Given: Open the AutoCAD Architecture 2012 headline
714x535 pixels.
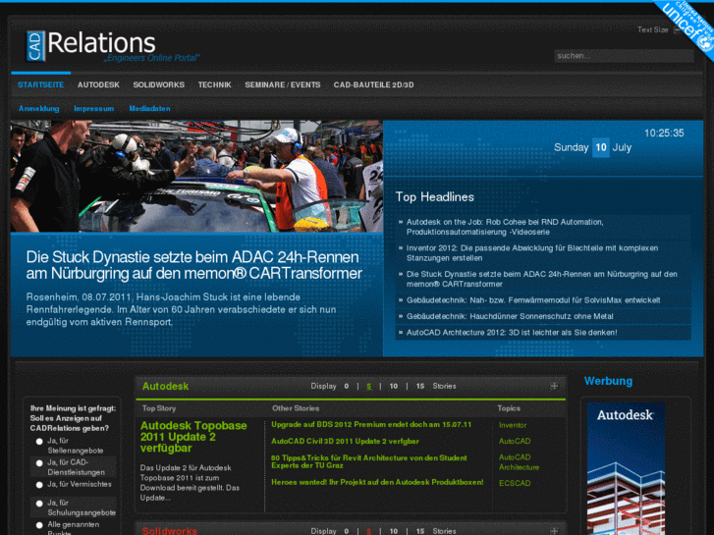Looking at the screenshot, I should pyautogui.click(x=512, y=333).
